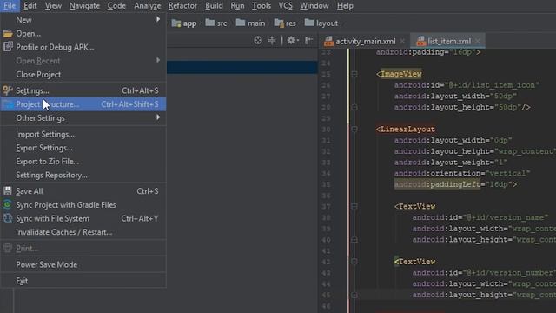Click the ImageView tag text

[401, 74]
